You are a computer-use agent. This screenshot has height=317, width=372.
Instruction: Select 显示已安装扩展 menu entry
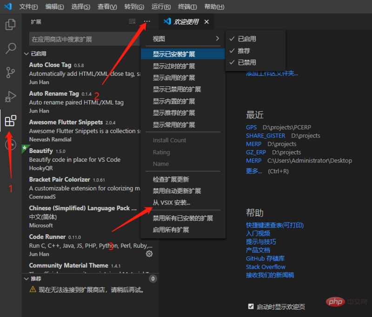tap(183, 54)
